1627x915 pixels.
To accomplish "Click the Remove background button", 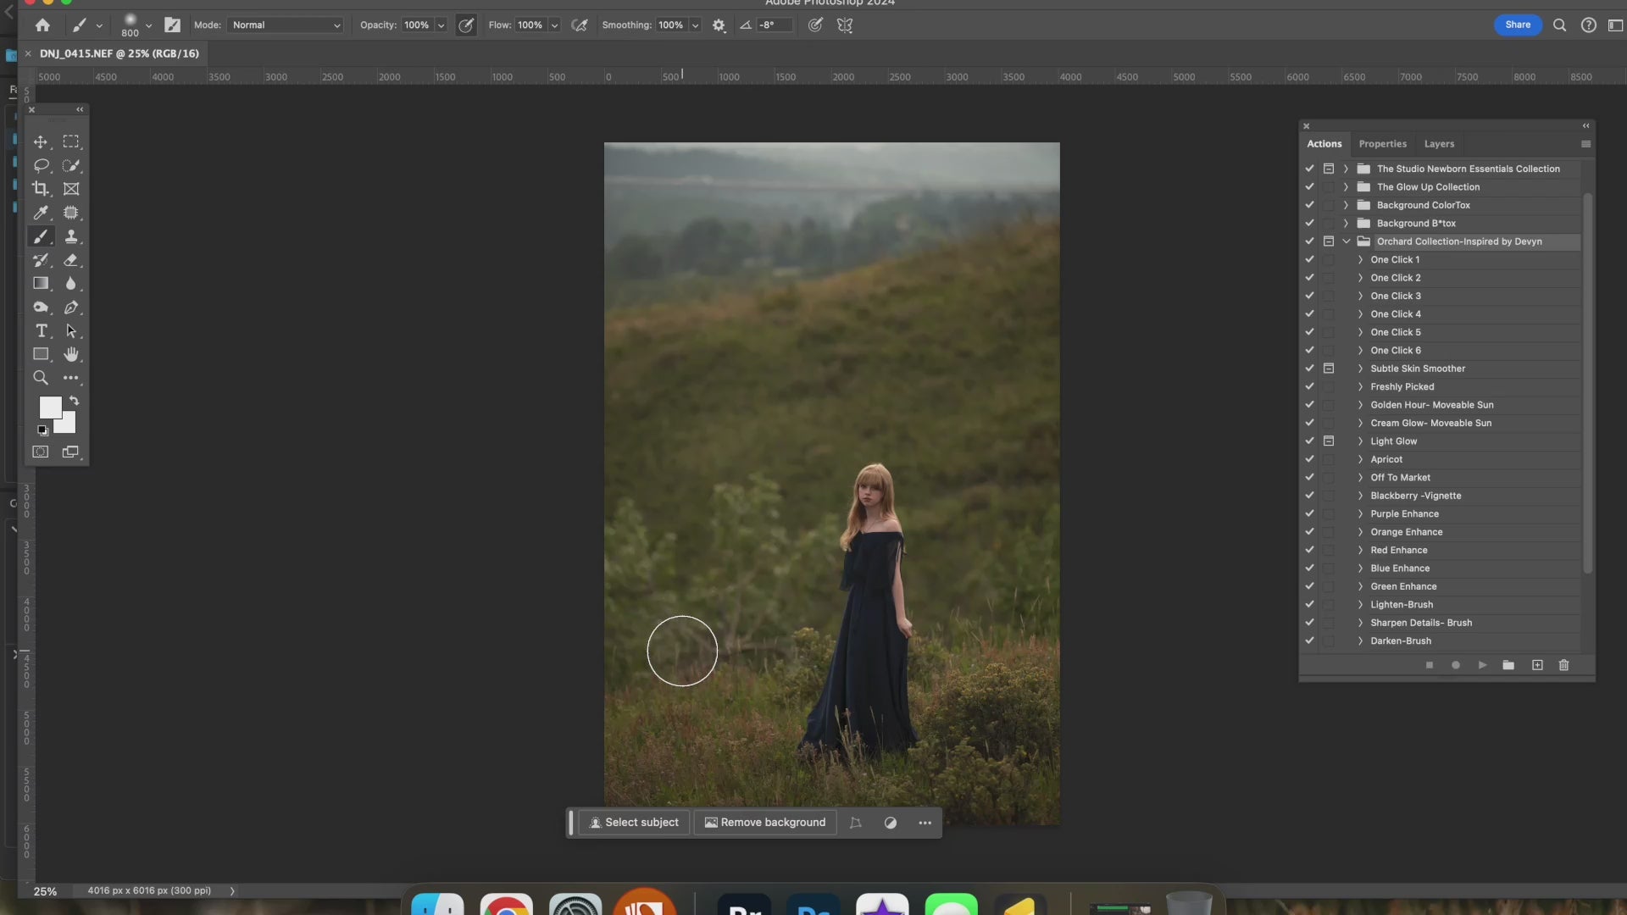I will (764, 823).
